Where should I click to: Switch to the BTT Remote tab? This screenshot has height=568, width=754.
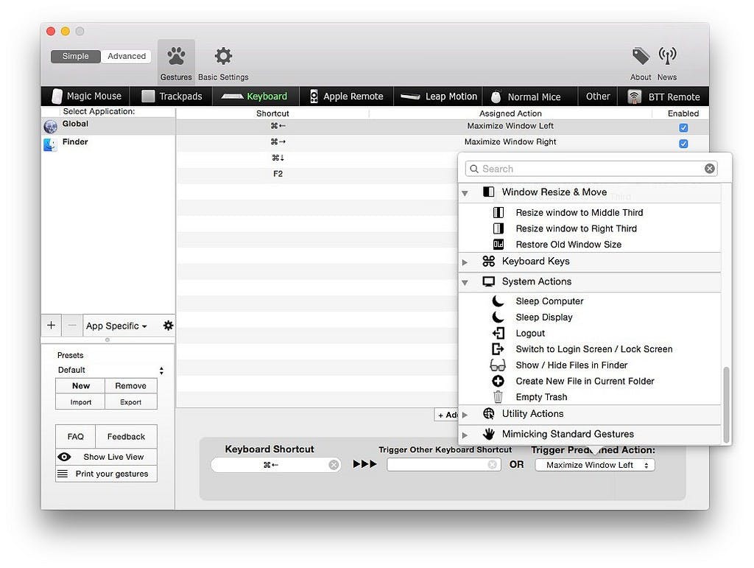click(663, 97)
